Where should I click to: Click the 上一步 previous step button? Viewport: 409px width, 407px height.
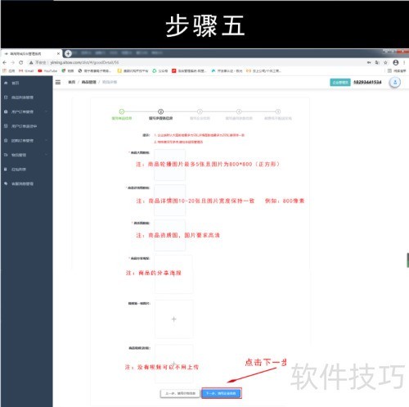180,393
